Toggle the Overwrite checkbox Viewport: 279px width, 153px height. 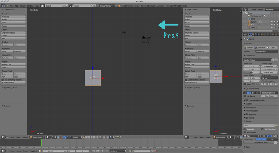point(245,129)
